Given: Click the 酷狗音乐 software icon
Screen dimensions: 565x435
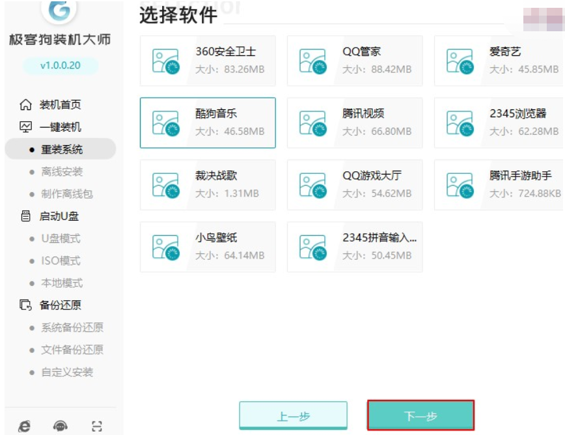Looking at the screenshot, I should tap(166, 123).
